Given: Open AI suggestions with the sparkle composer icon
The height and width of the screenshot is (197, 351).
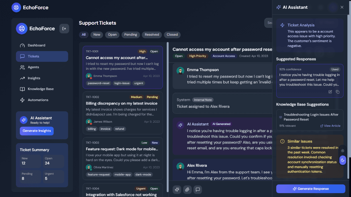Looking at the screenshot, I should tap(177, 190).
